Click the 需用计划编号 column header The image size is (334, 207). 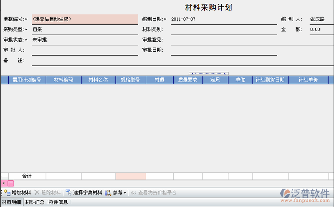(27, 80)
